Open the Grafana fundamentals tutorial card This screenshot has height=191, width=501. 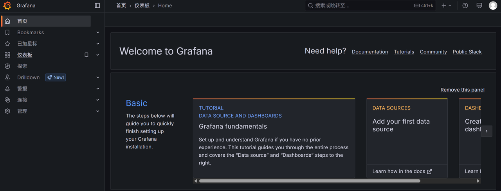tap(274, 138)
